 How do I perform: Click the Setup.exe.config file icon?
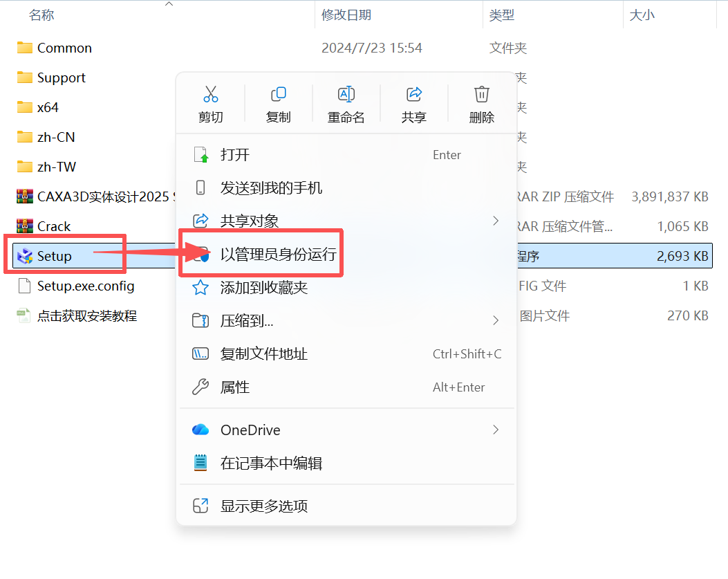(x=25, y=286)
